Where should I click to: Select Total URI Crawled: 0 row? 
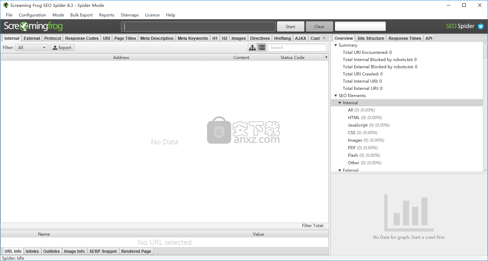[363, 74]
